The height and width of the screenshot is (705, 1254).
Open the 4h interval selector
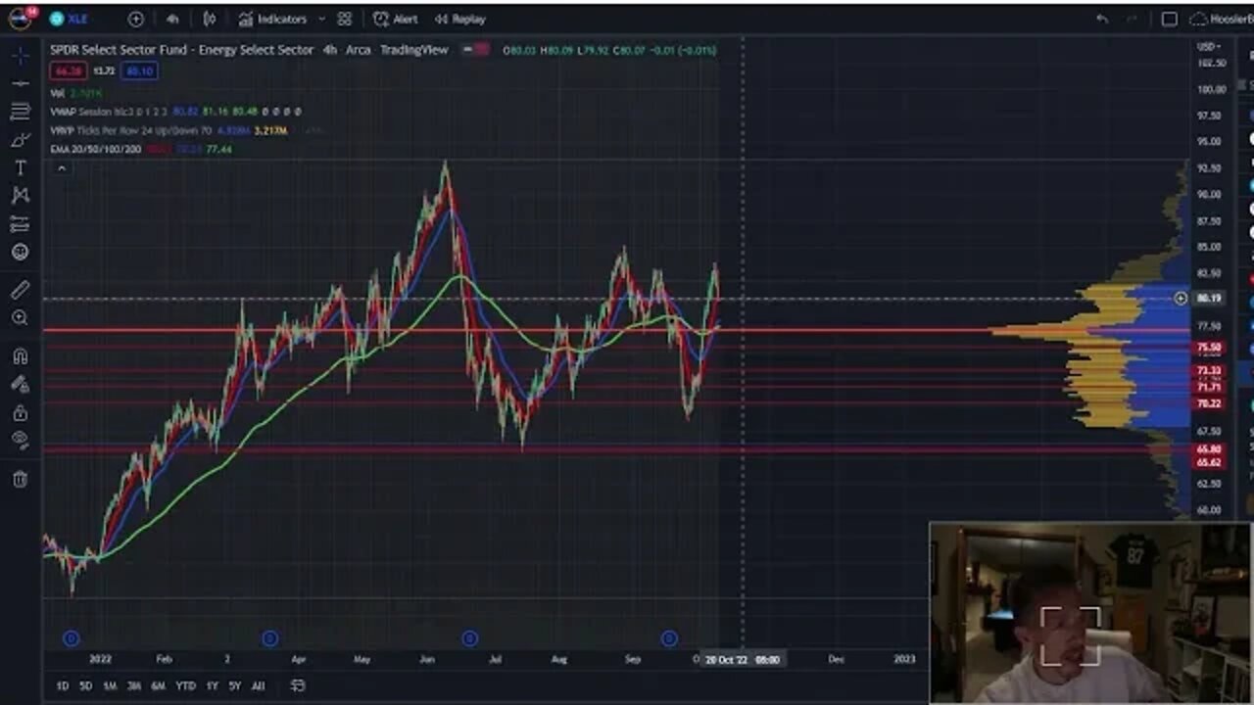[x=172, y=19]
